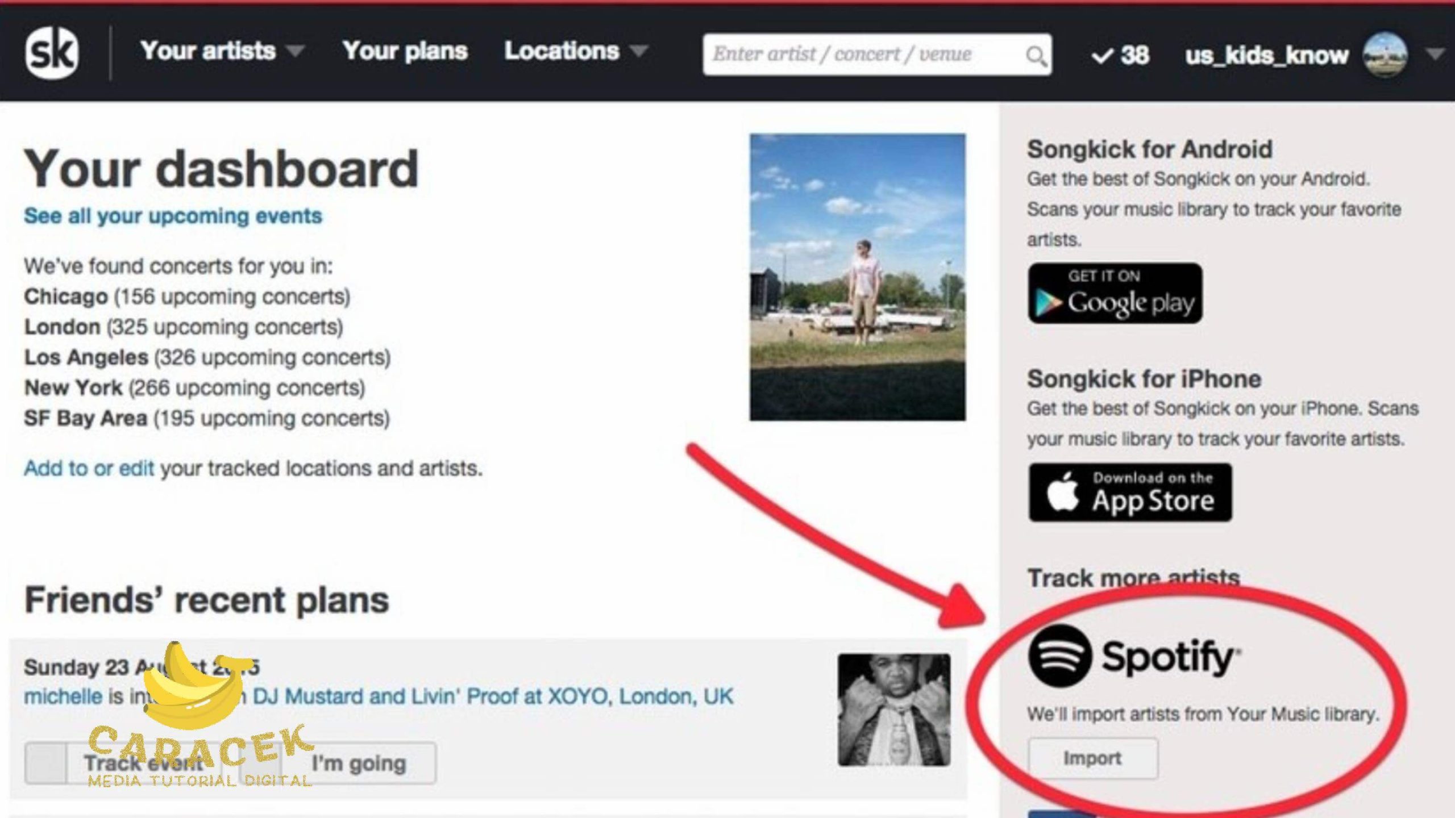Go to Your plans
Viewport: 1455px width, 818px height.
pos(405,51)
